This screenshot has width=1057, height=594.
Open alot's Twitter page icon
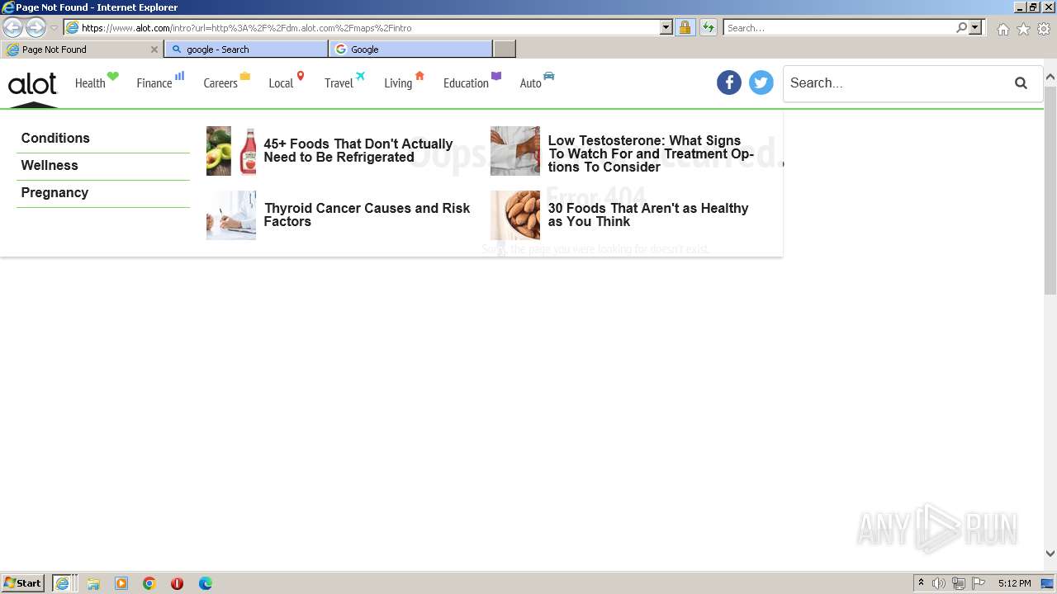[x=761, y=82]
